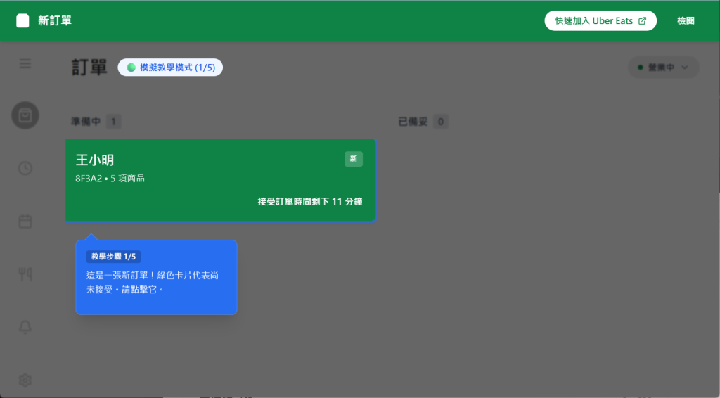The image size is (720, 398).
Task: Click the 快速加入 Uber Eats button
Action: coord(600,21)
